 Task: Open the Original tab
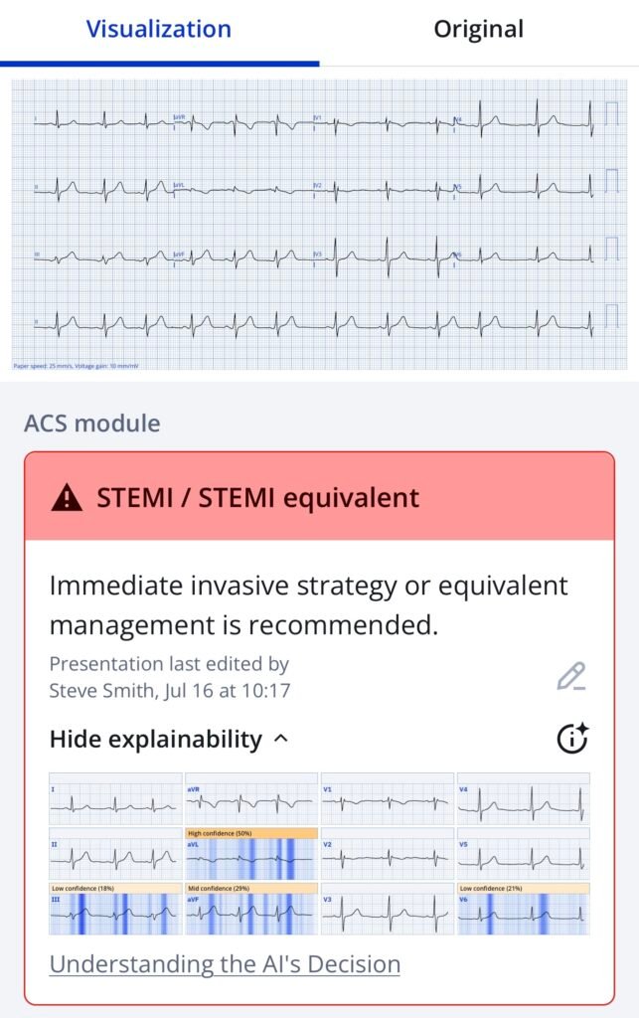[478, 30]
